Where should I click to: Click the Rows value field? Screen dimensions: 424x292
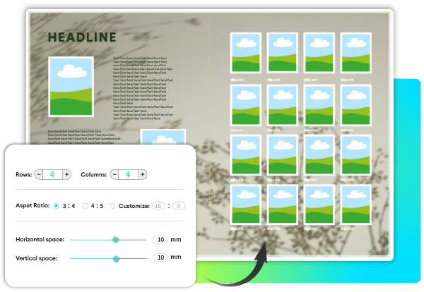tap(52, 174)
